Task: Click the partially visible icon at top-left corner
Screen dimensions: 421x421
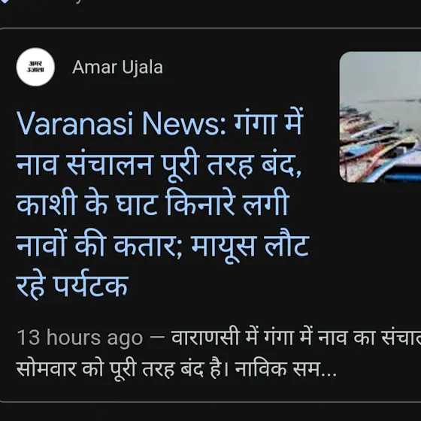Action: (x=4, y=2)
